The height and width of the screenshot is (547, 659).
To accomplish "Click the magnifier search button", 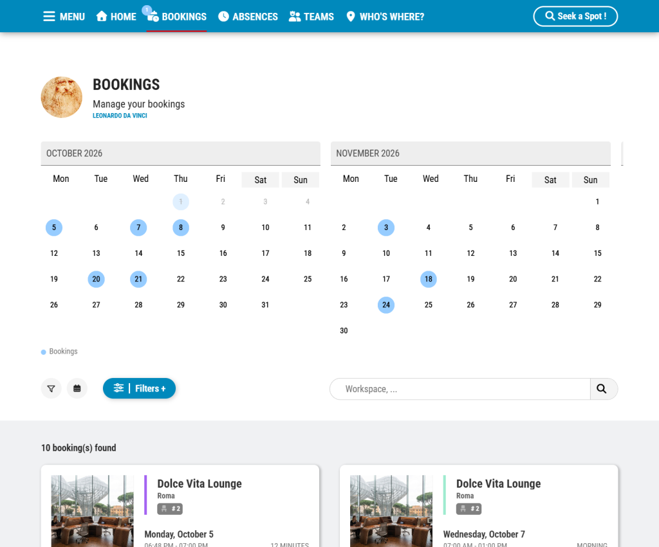I will [x=604, y=389].
